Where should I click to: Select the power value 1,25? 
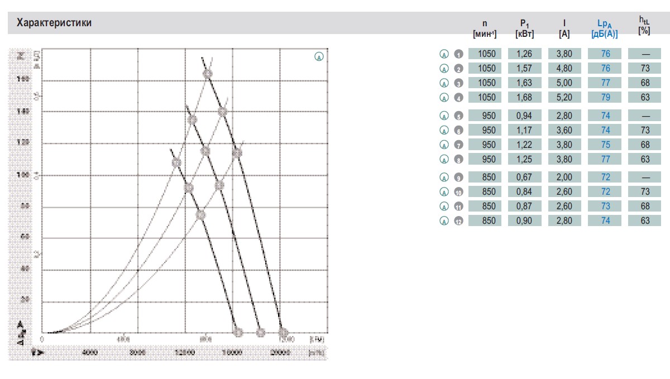pyautogui.click(x=524, y=160)
